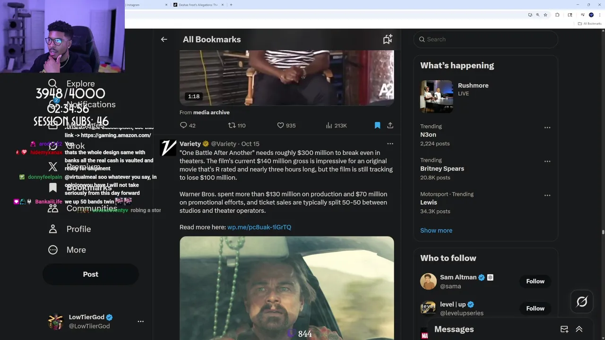Image resolution: width=605 pixels, height=340 pixels.
Task: Click Show more under trends
Action: 436,230
